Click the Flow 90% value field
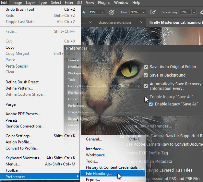Viewport: 203px width, 182px height. pos(136,12)
